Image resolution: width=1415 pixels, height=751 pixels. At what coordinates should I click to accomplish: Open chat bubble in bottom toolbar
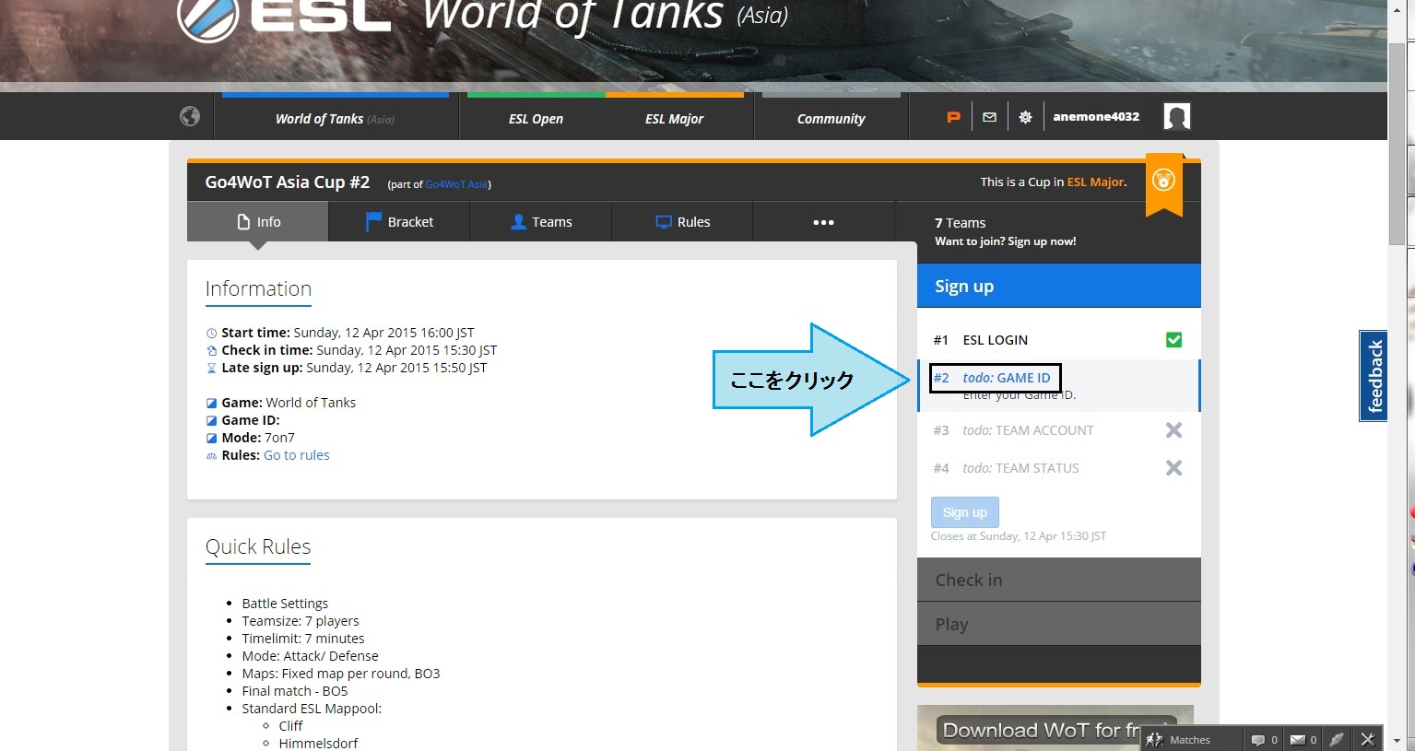pyautogui.click(x=1257, y=739)
